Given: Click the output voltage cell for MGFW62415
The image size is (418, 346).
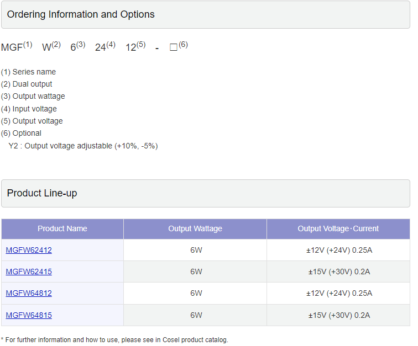Looking at the screenshot, I should click(x=339, y=272).
